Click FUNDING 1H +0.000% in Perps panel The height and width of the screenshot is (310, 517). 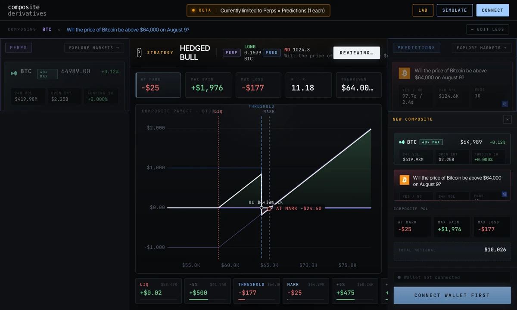point(100,96)
